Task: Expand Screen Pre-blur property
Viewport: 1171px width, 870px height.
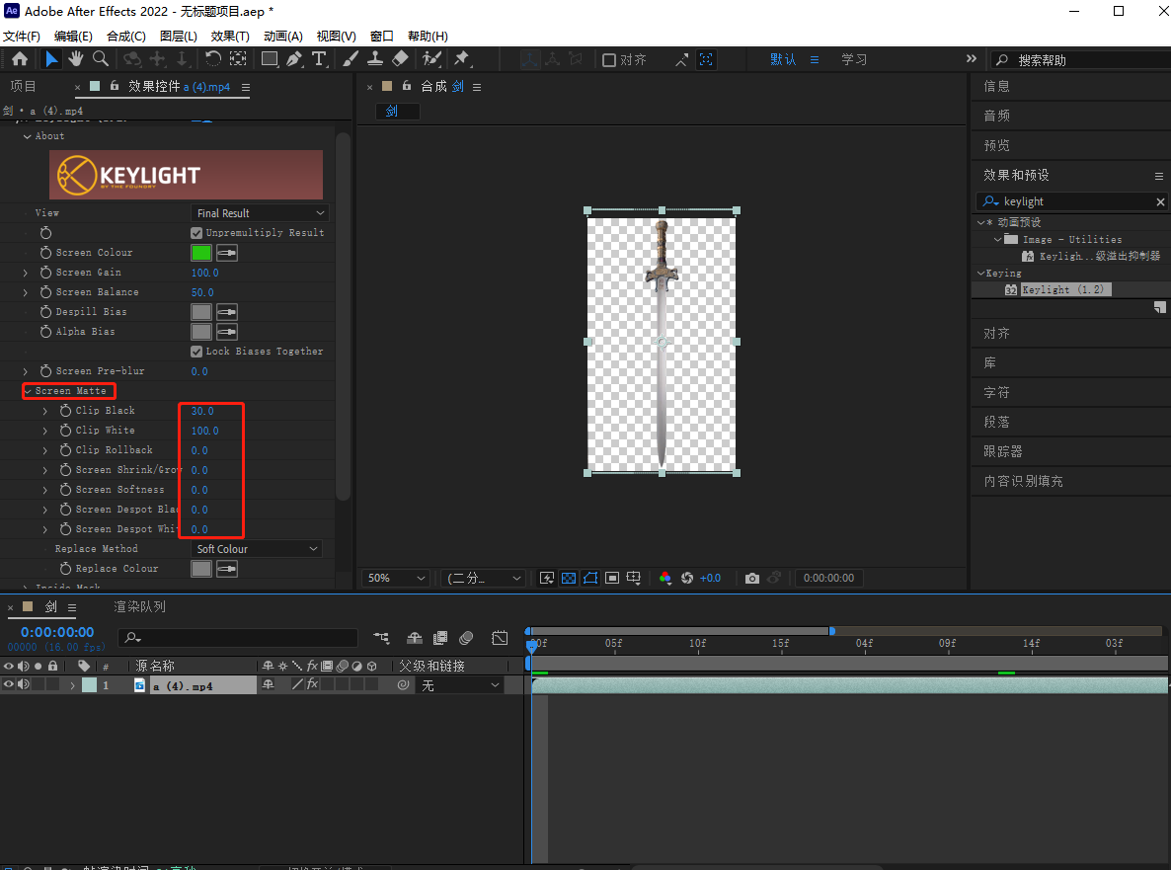Action: 26,372
